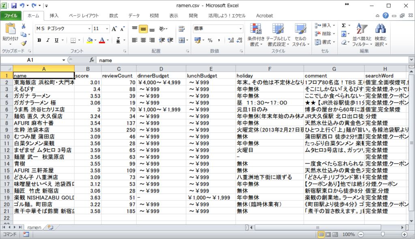Click Clear eraser icon
Screen dimensions: 415x239
click(x=344, y=42)
